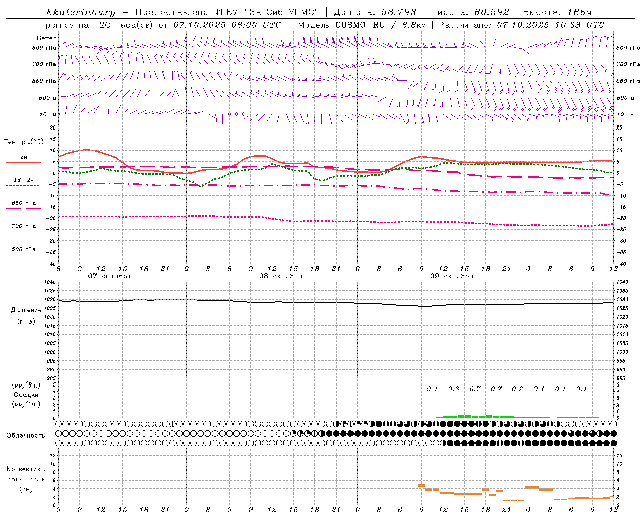
Task: Click the Высота: 166м elevation text
Action: click(x=558, y=12)
